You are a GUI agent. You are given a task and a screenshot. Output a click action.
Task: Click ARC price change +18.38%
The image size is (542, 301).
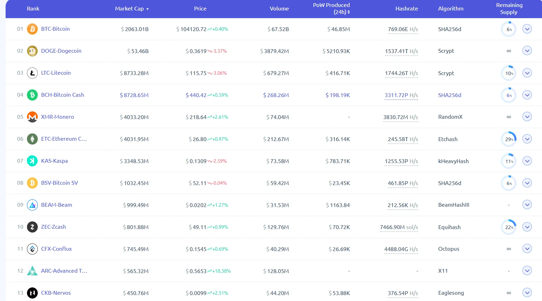[221, 271]
